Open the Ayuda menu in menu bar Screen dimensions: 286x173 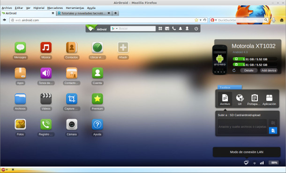coord(91,8)
